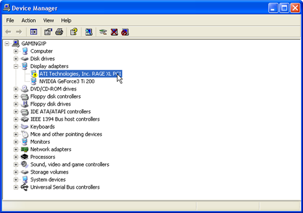Click the Uninstall device toolbar icon
303x213 pixels.
click(x=114, y=32)
